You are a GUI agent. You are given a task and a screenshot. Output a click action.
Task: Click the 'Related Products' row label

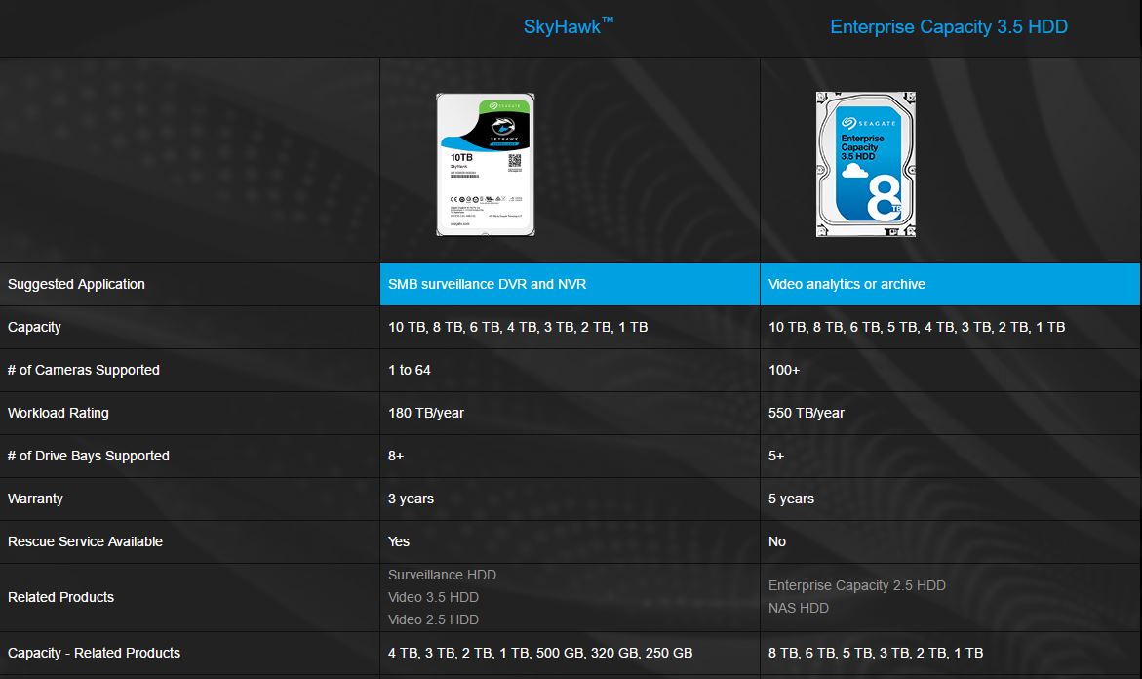tap(60, 597)
